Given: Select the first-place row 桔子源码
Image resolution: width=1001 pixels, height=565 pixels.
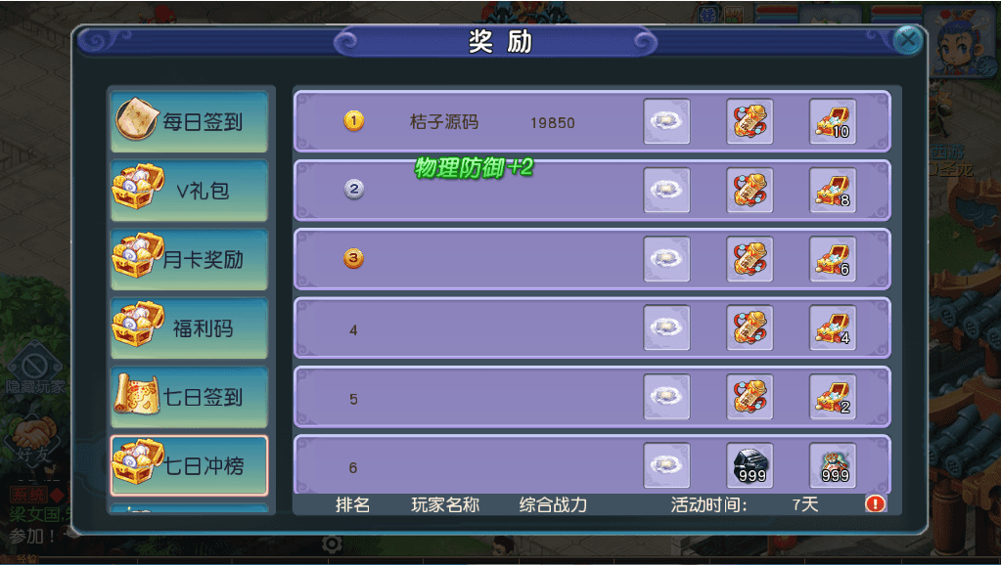Looking at the screenshot, I should [592, 121].
